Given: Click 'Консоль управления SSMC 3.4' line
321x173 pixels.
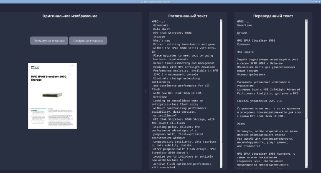Looking at the screenshot, I should point(260,101).
